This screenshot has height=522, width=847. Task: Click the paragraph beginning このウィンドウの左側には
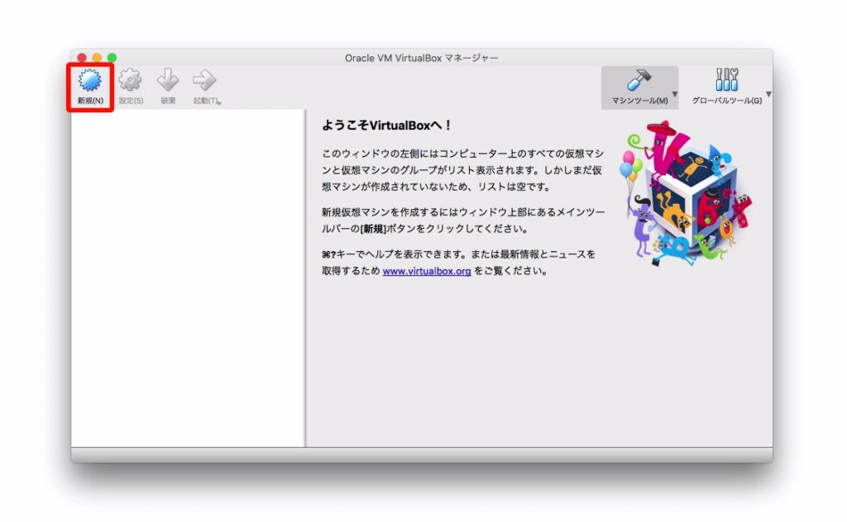pyautogui.click(x=463, y=170)
